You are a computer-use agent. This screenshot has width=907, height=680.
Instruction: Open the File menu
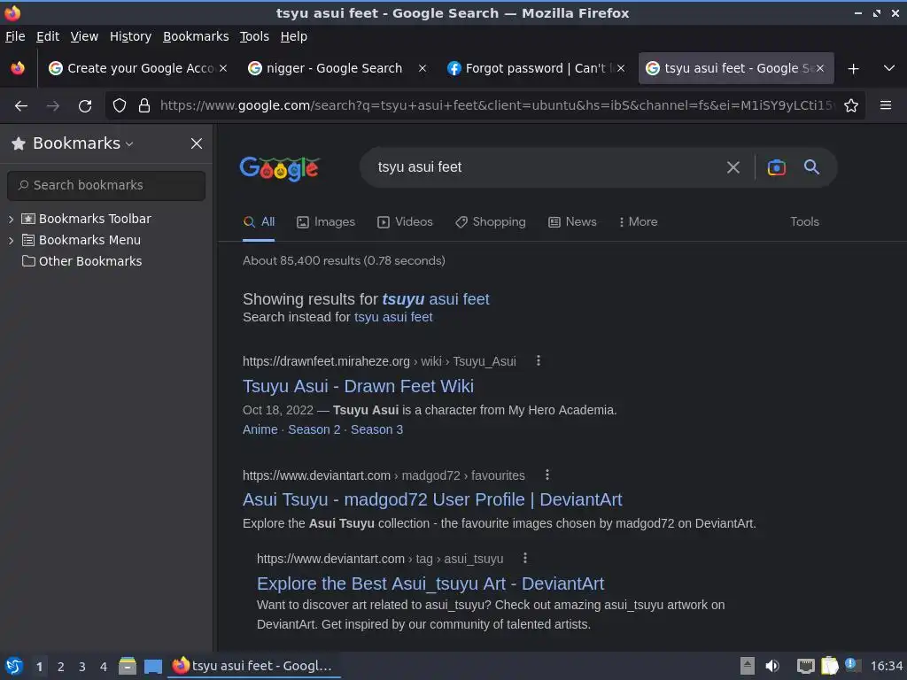coord(15,36)
